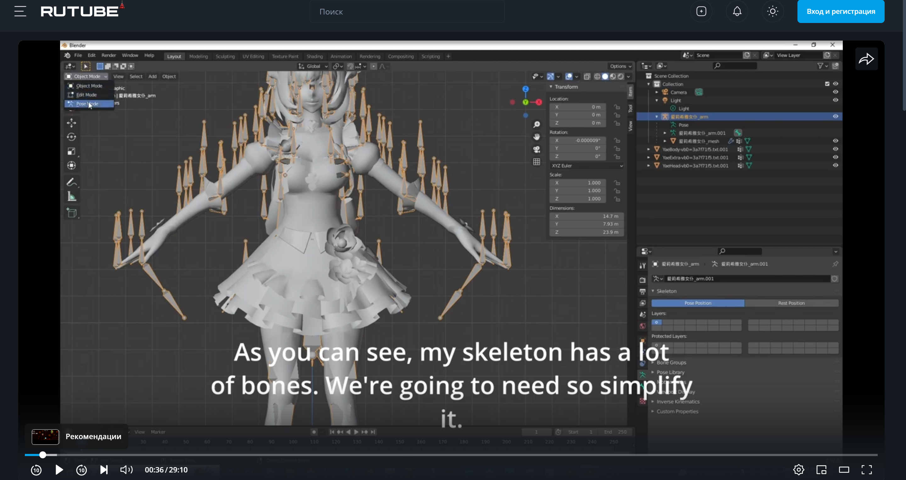The image size is (906, 480).
Task: Open the notifications bell
Action: (x=737, y=11)
